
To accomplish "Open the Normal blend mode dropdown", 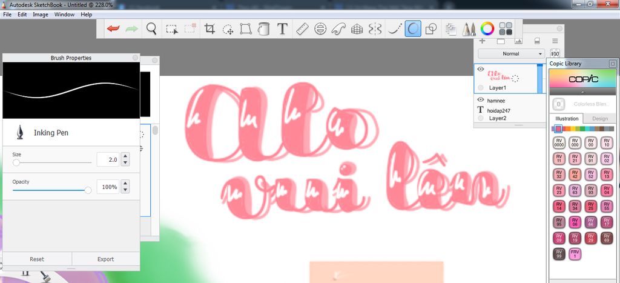I will point(511,53).
